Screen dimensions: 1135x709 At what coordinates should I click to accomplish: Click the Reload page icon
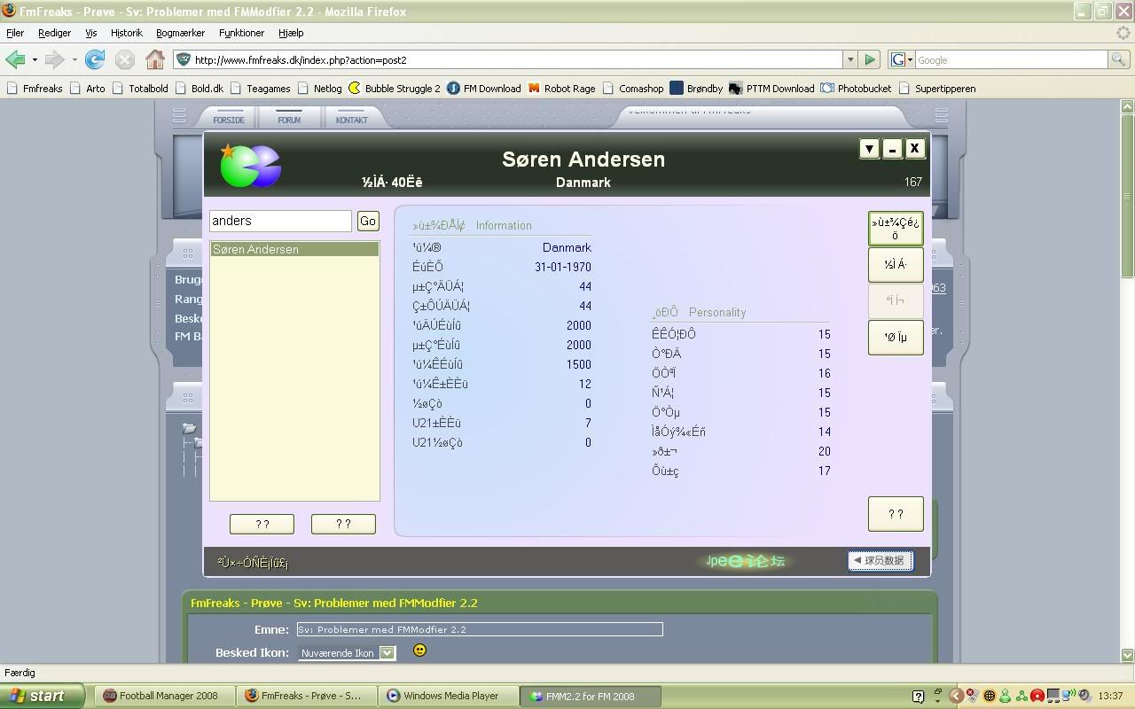pyautogui.click(x=95, y=59)
